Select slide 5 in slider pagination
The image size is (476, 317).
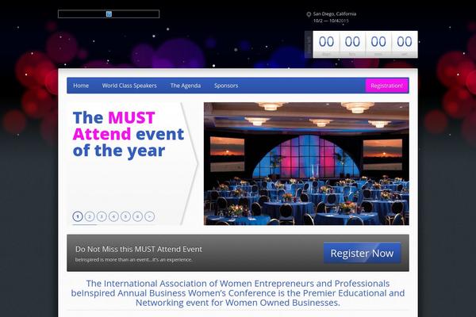[125, 216]
